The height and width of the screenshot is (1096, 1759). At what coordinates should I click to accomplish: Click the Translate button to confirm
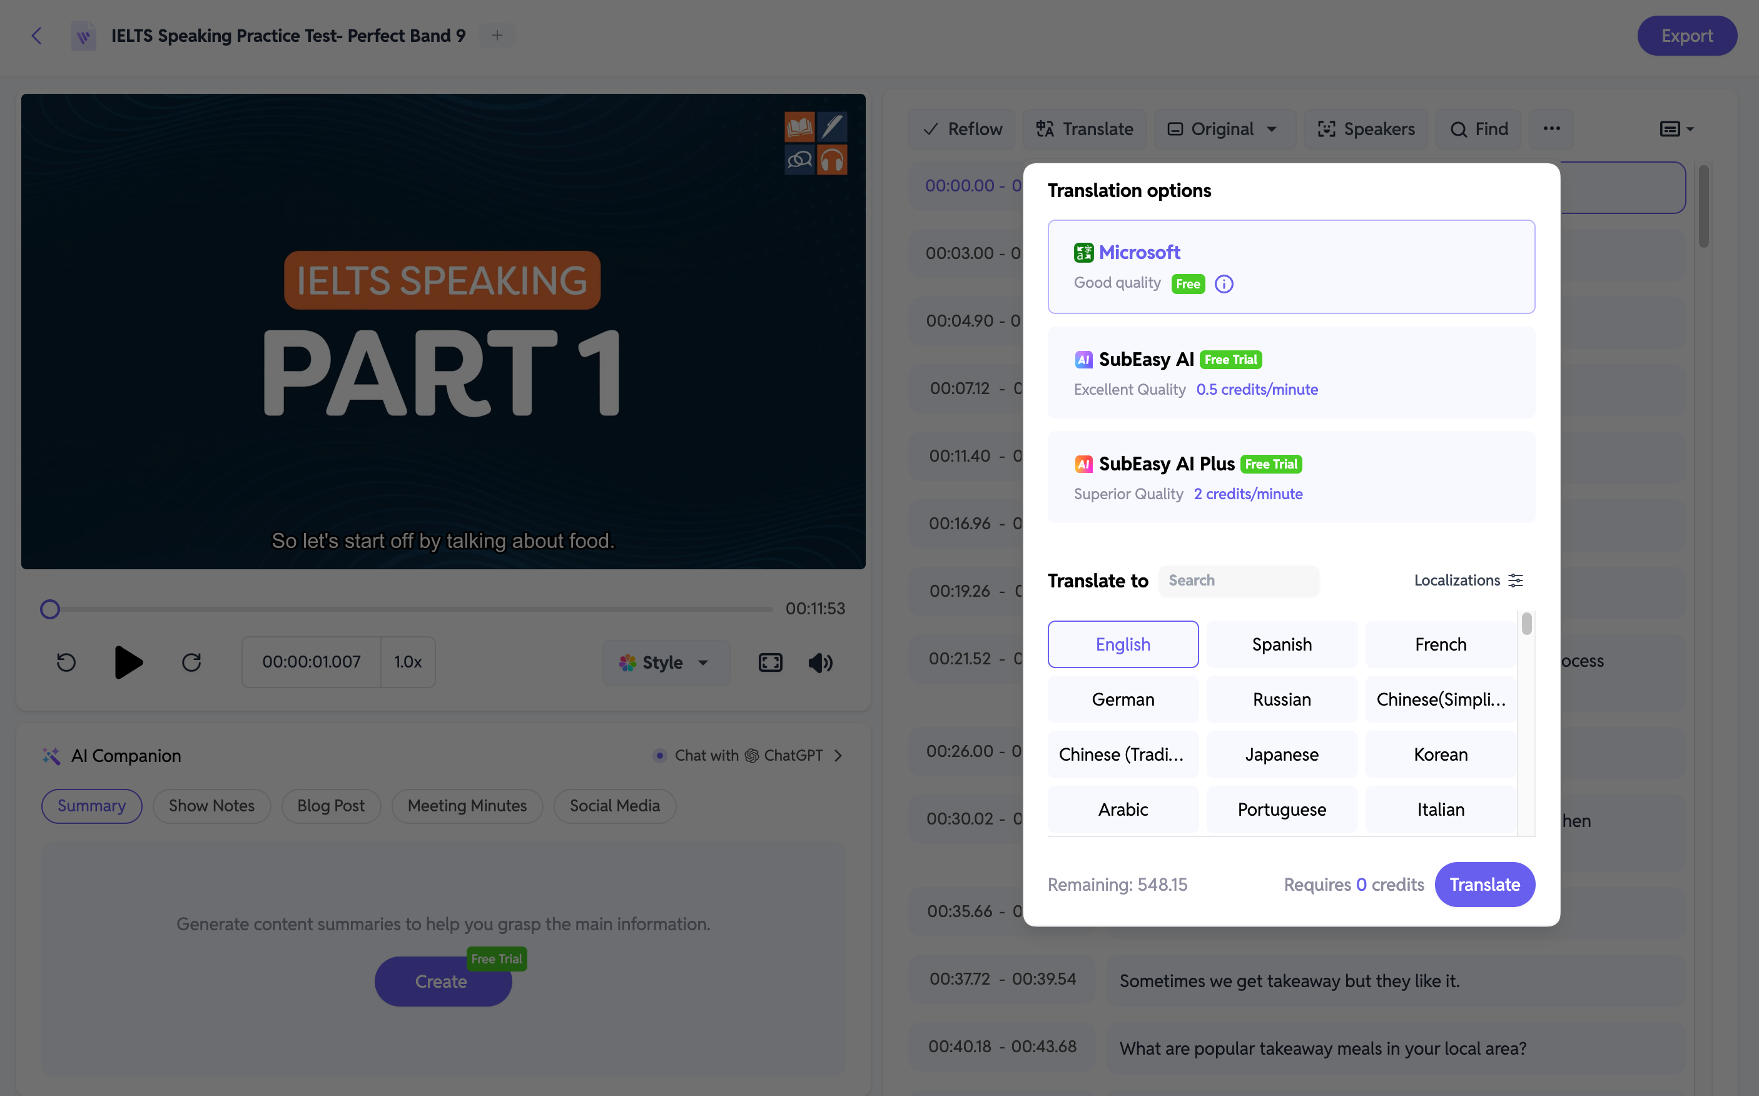[x=1485, y=884]
